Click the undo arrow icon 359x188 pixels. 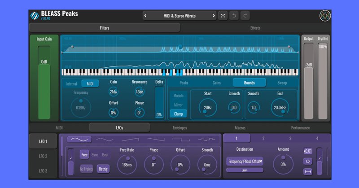point(234,16)
